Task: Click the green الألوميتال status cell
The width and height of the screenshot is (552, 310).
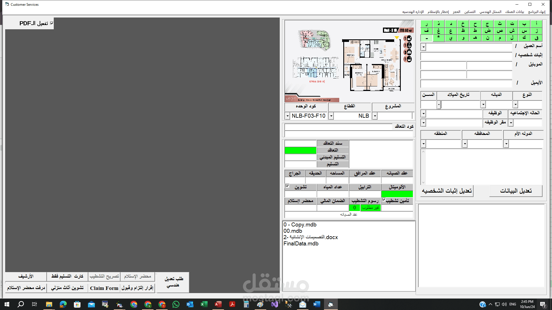Action: [397, 194]
